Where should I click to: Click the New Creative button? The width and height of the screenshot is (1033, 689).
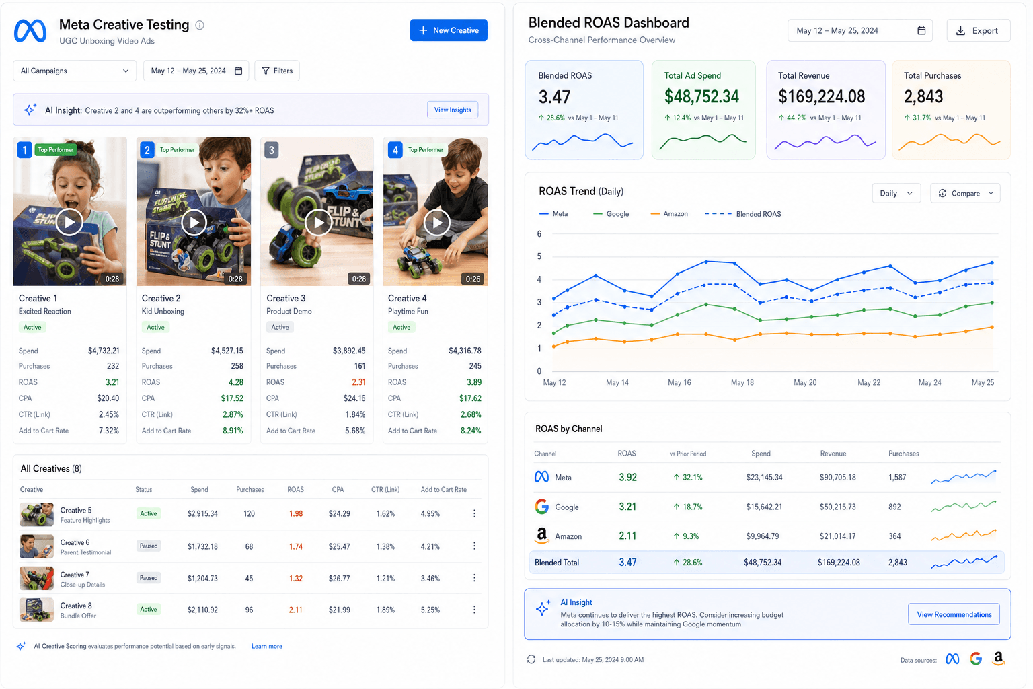[449, 30]
